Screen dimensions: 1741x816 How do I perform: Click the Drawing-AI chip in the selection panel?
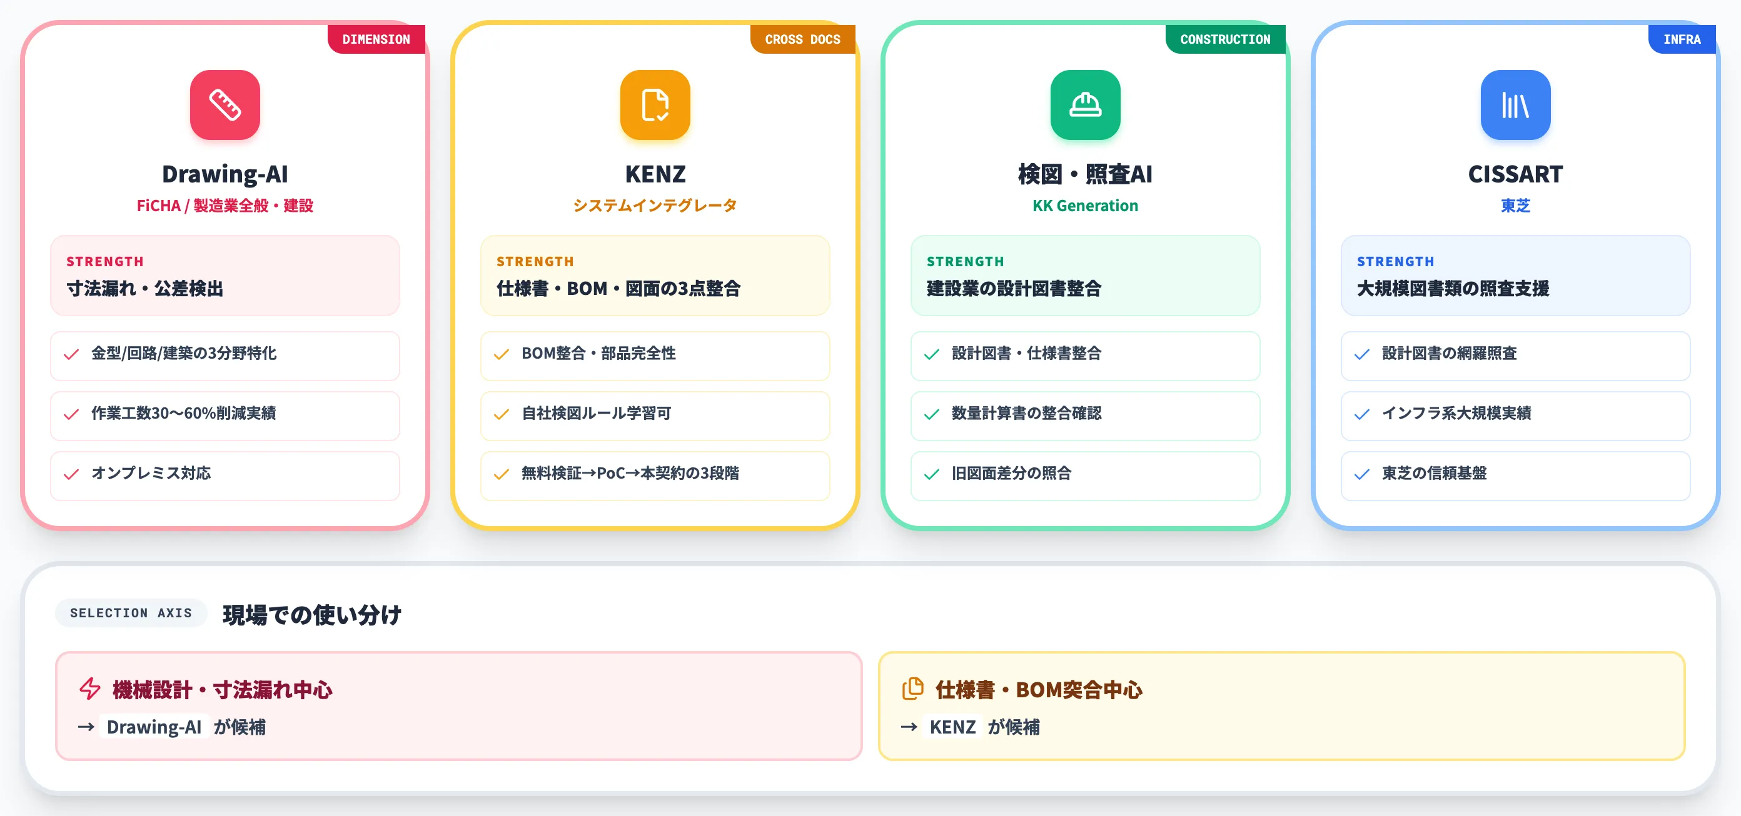[x=154, y=727]
